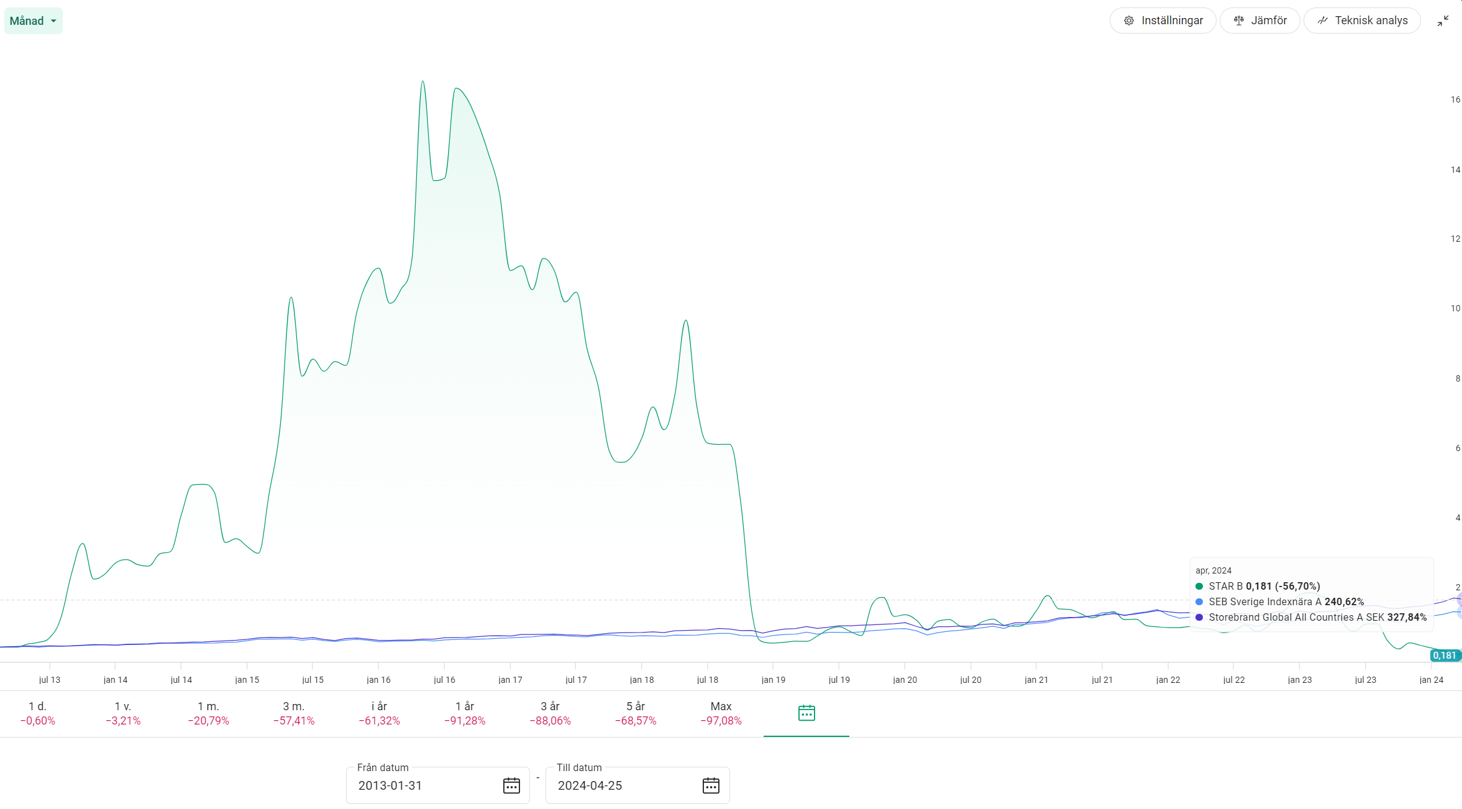Click the Jämför scales icon
Viewport: 1462px width, 809px height.
pos(1238,21)
